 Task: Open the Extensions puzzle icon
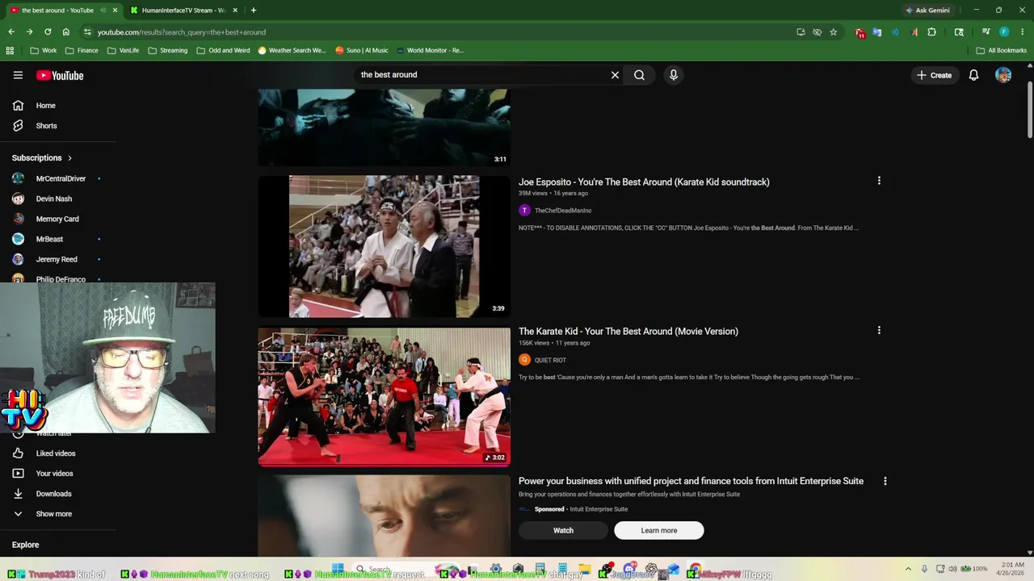(931, 32)
